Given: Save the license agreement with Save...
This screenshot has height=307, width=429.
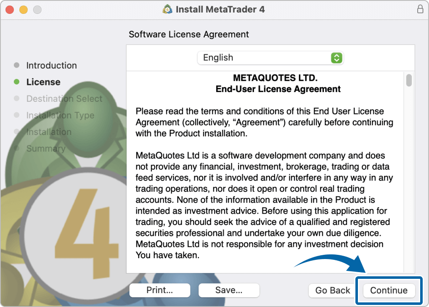Looking at the screenshot, I should [229, 290].
